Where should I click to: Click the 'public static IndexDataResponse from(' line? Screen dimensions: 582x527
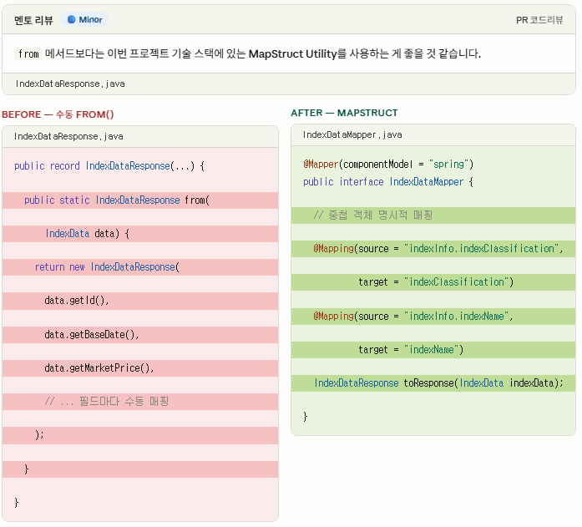[140, 200]
